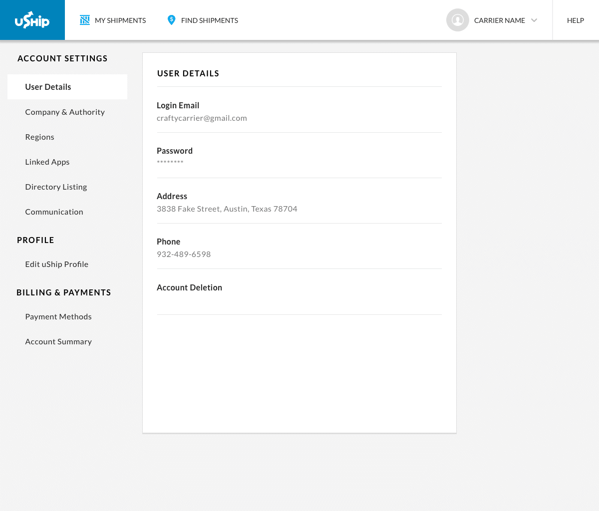599x511 pixels.
Task: Click the Find Shipments dollar pin icon
Action: [171, 20]
